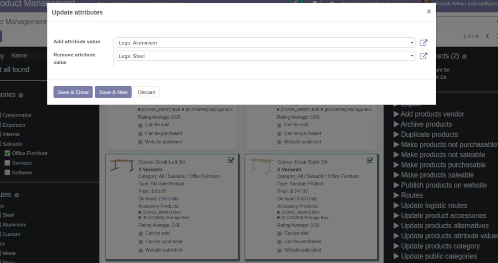Viewport: 498px width, 263px height.
Task: Expand Update products attribute values action
Action: pyautogui.click(x=446, y=236)
